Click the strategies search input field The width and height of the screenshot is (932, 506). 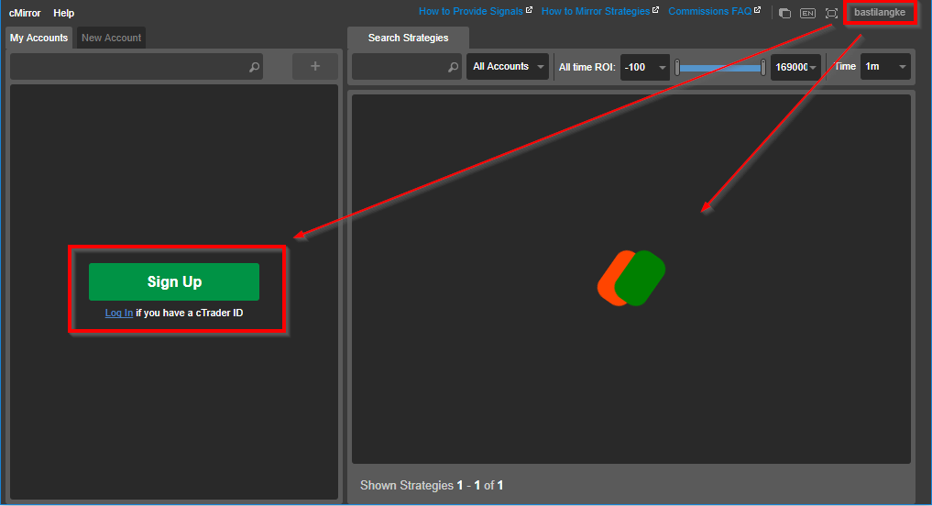coord(407,67)
